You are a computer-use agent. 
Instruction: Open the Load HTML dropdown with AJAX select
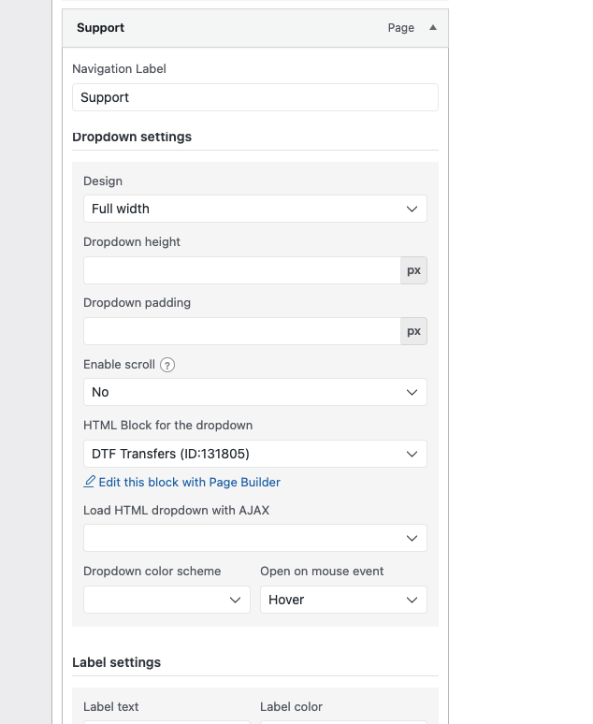255,538
